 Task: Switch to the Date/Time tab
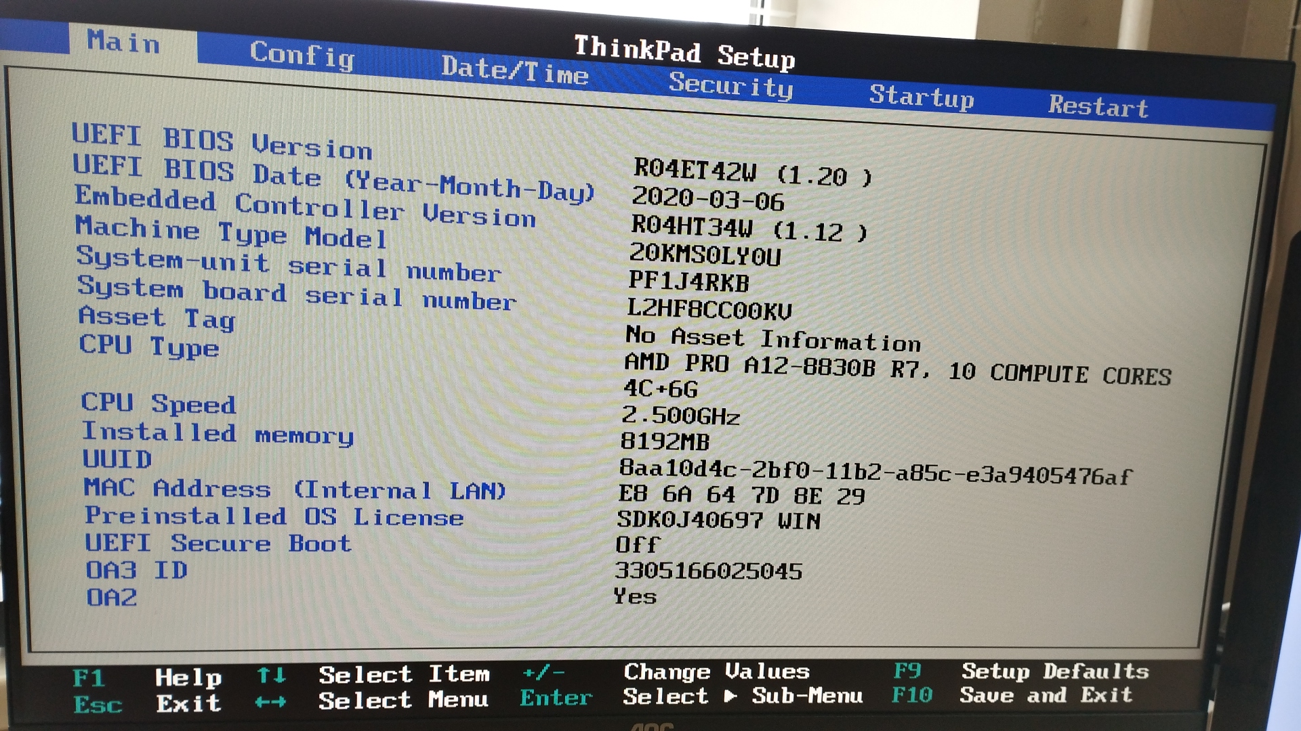(x=514, y=70)
